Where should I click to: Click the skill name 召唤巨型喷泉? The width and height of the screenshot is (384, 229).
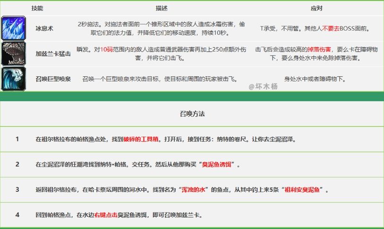(53, 79)
